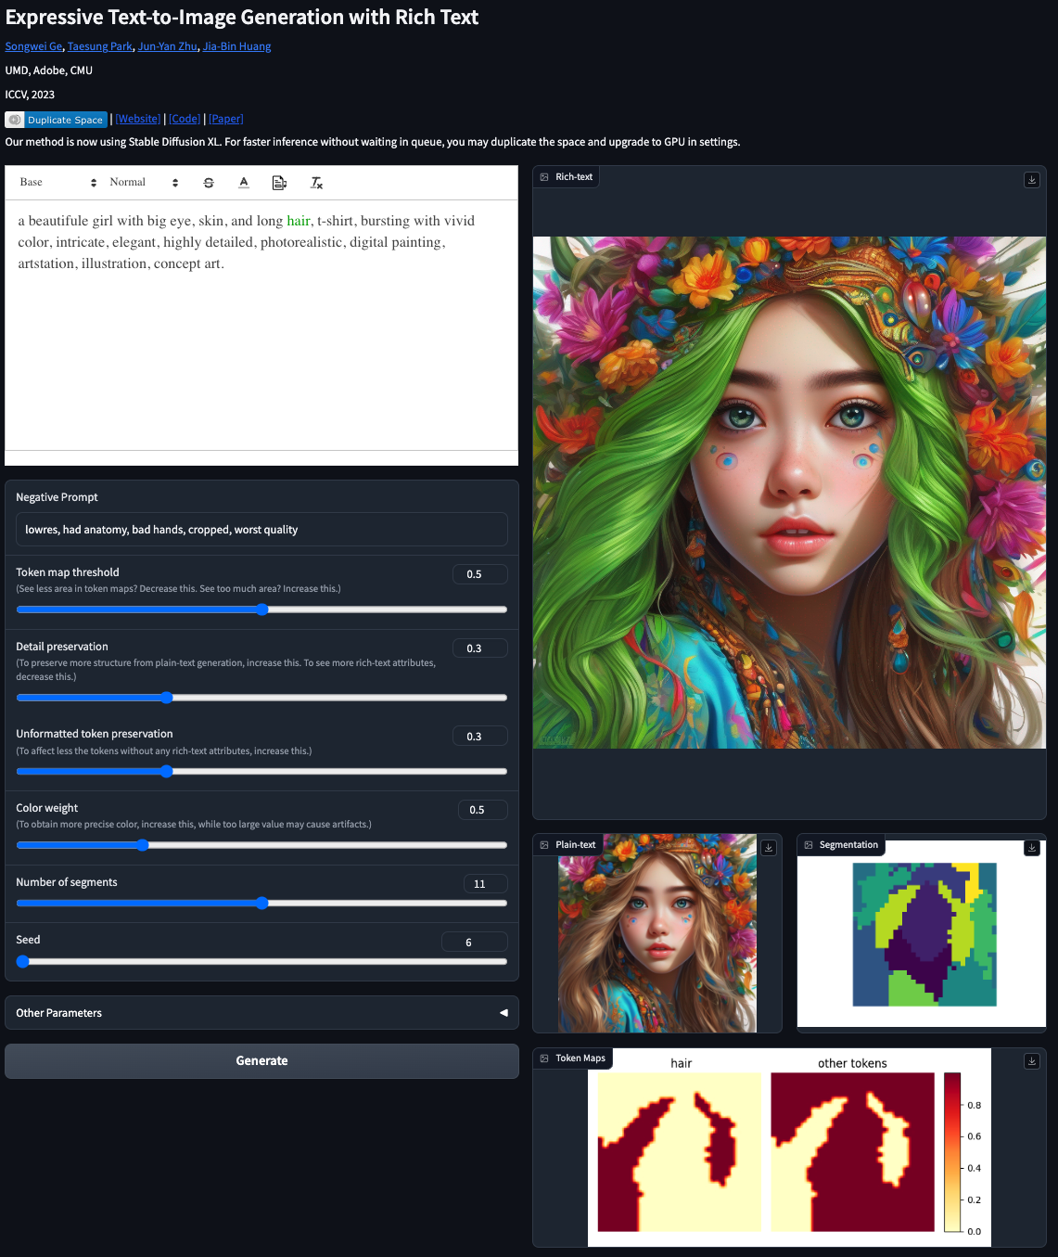The image size is (1058, 1257).
Task: Click the Duplicate Space button
Action: click(x=56, y=120)
